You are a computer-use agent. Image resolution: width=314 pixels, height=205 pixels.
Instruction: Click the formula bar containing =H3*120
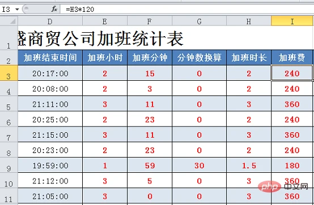point(187,9)
